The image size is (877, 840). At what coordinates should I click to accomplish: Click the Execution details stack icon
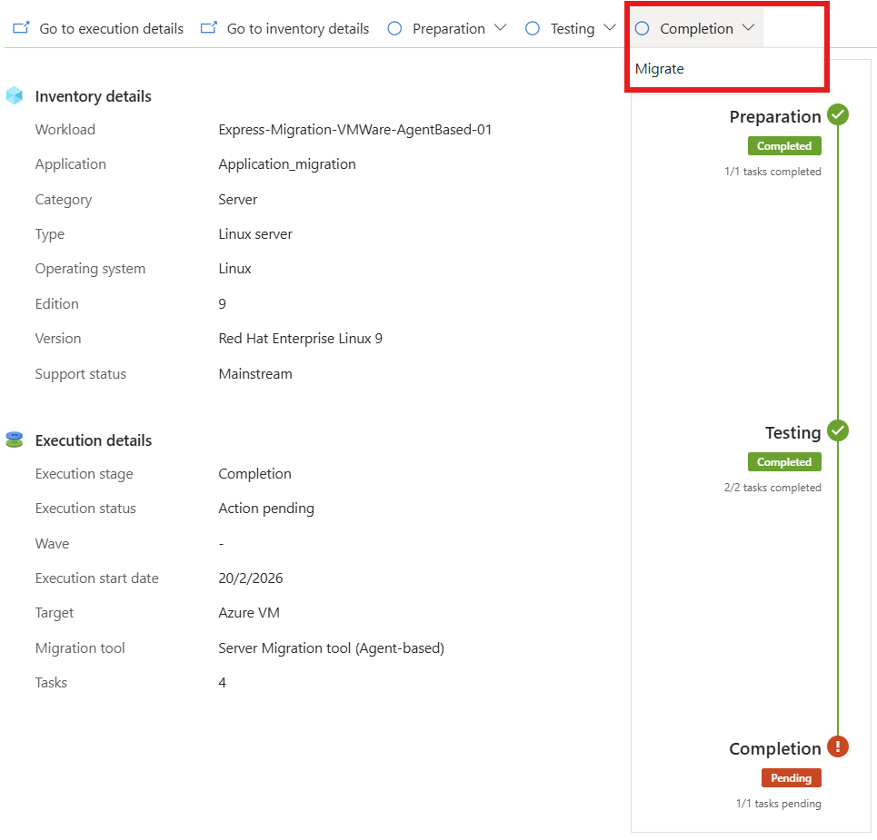pos(15,440)
